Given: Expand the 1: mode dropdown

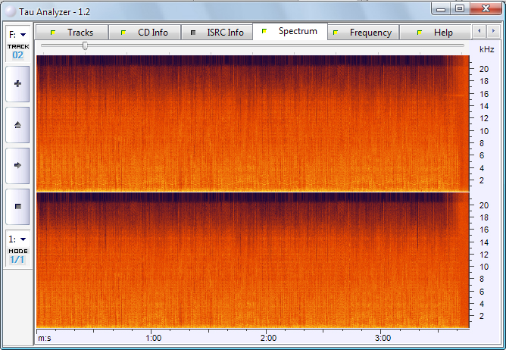Looking at the screenshot, I should (x=17, y=239).
